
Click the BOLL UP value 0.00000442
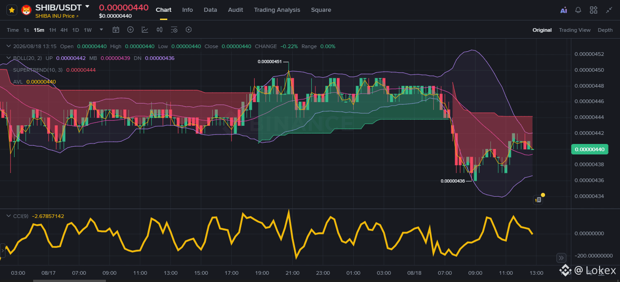71,58
